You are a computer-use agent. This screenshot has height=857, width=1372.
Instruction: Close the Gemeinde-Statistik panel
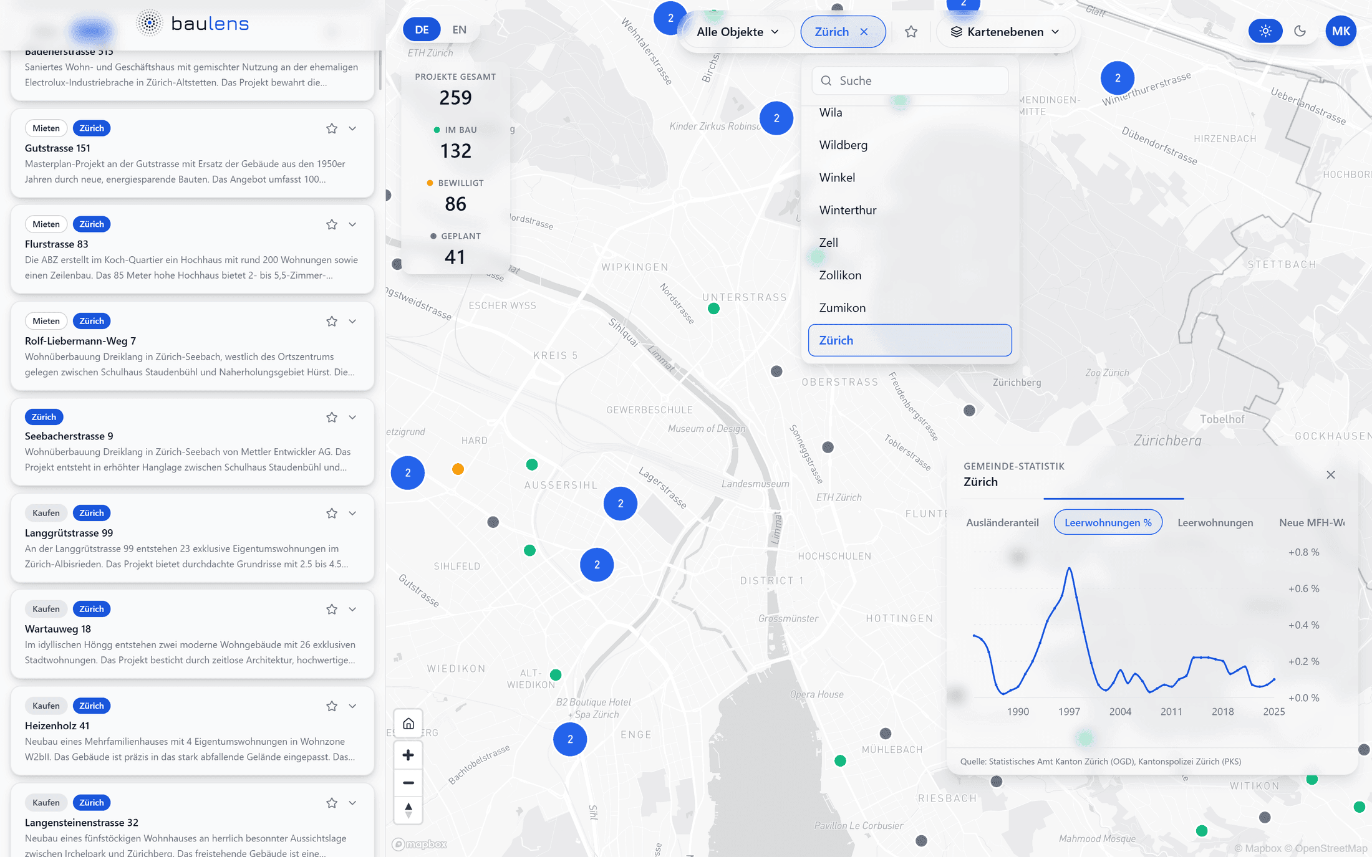(1330, 475)
